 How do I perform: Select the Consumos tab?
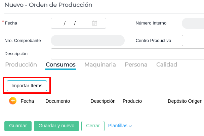click(x=60, y=64)
